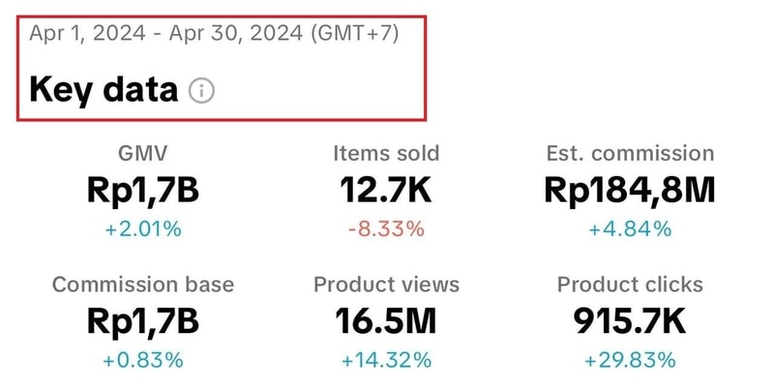This screenshot has width=774, height=390.
Task: Select the +2.01% GMV change
Action: pyautogui.click(x=143, y=229)
